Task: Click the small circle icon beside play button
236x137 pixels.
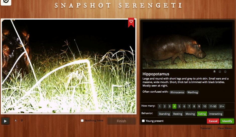Action: click(16, 121)
